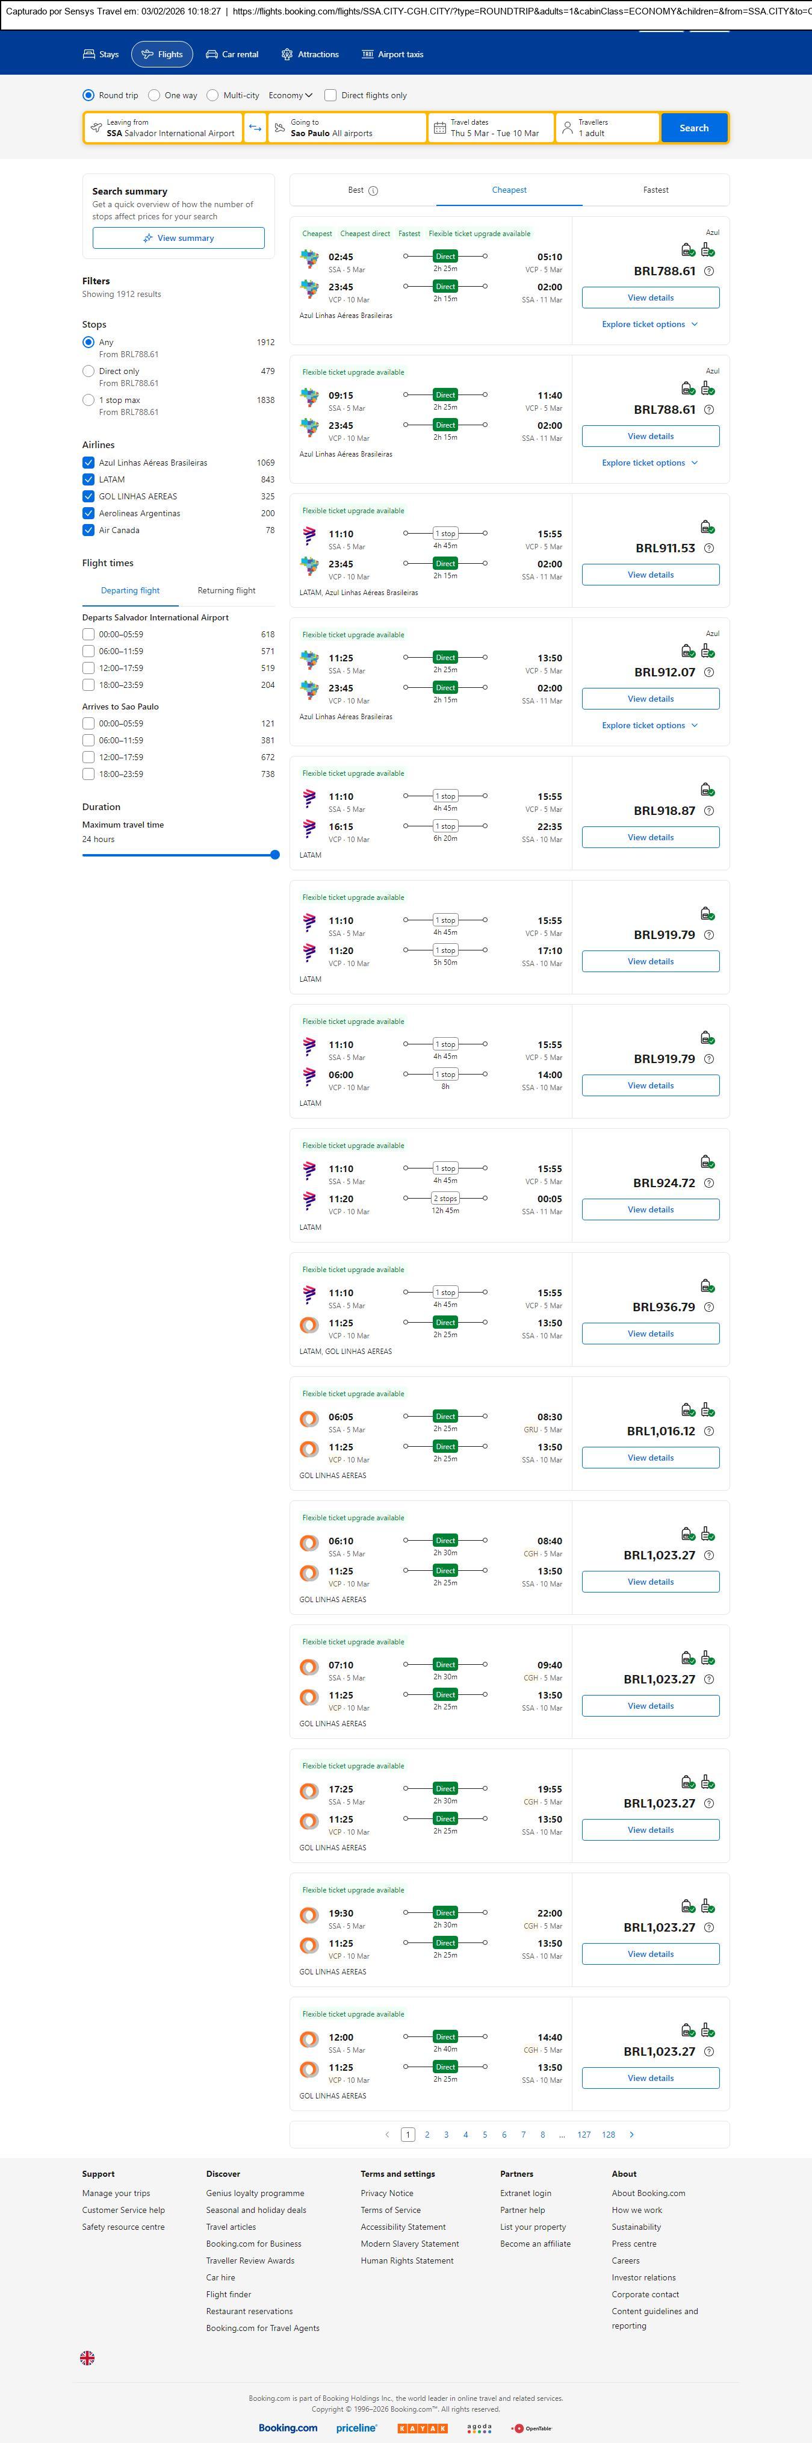Uncheck the LATAM airline filter
This screenshot has height=2443, width=812.
click(88, 480)
